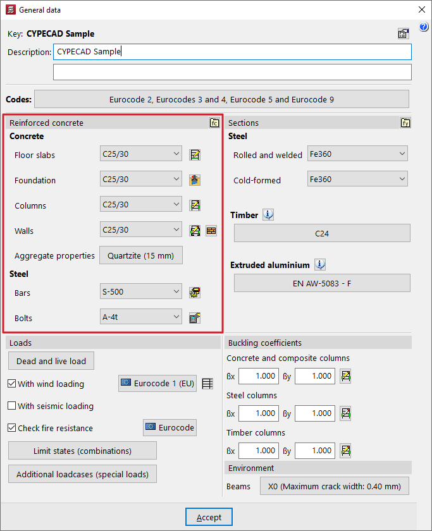Click the Extruded aluminium info icon

point(320,264)
